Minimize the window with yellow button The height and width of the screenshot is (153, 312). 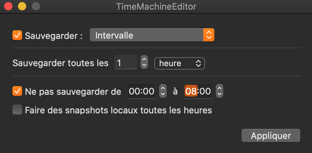(x=22, y=6)
